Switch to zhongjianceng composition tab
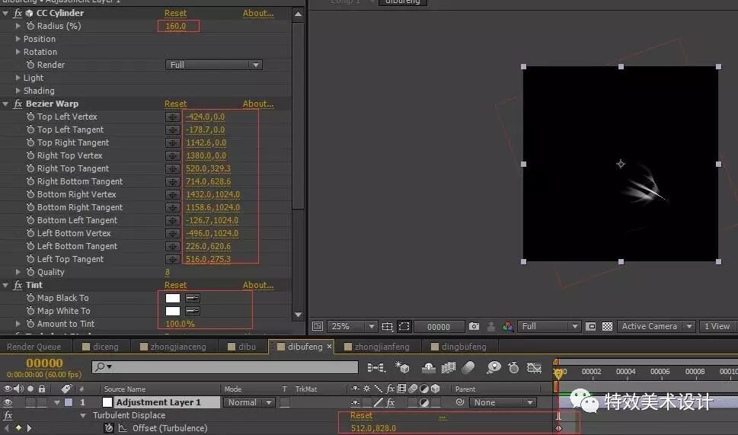Viewport: 738px width, 435px height. point(173,347)
